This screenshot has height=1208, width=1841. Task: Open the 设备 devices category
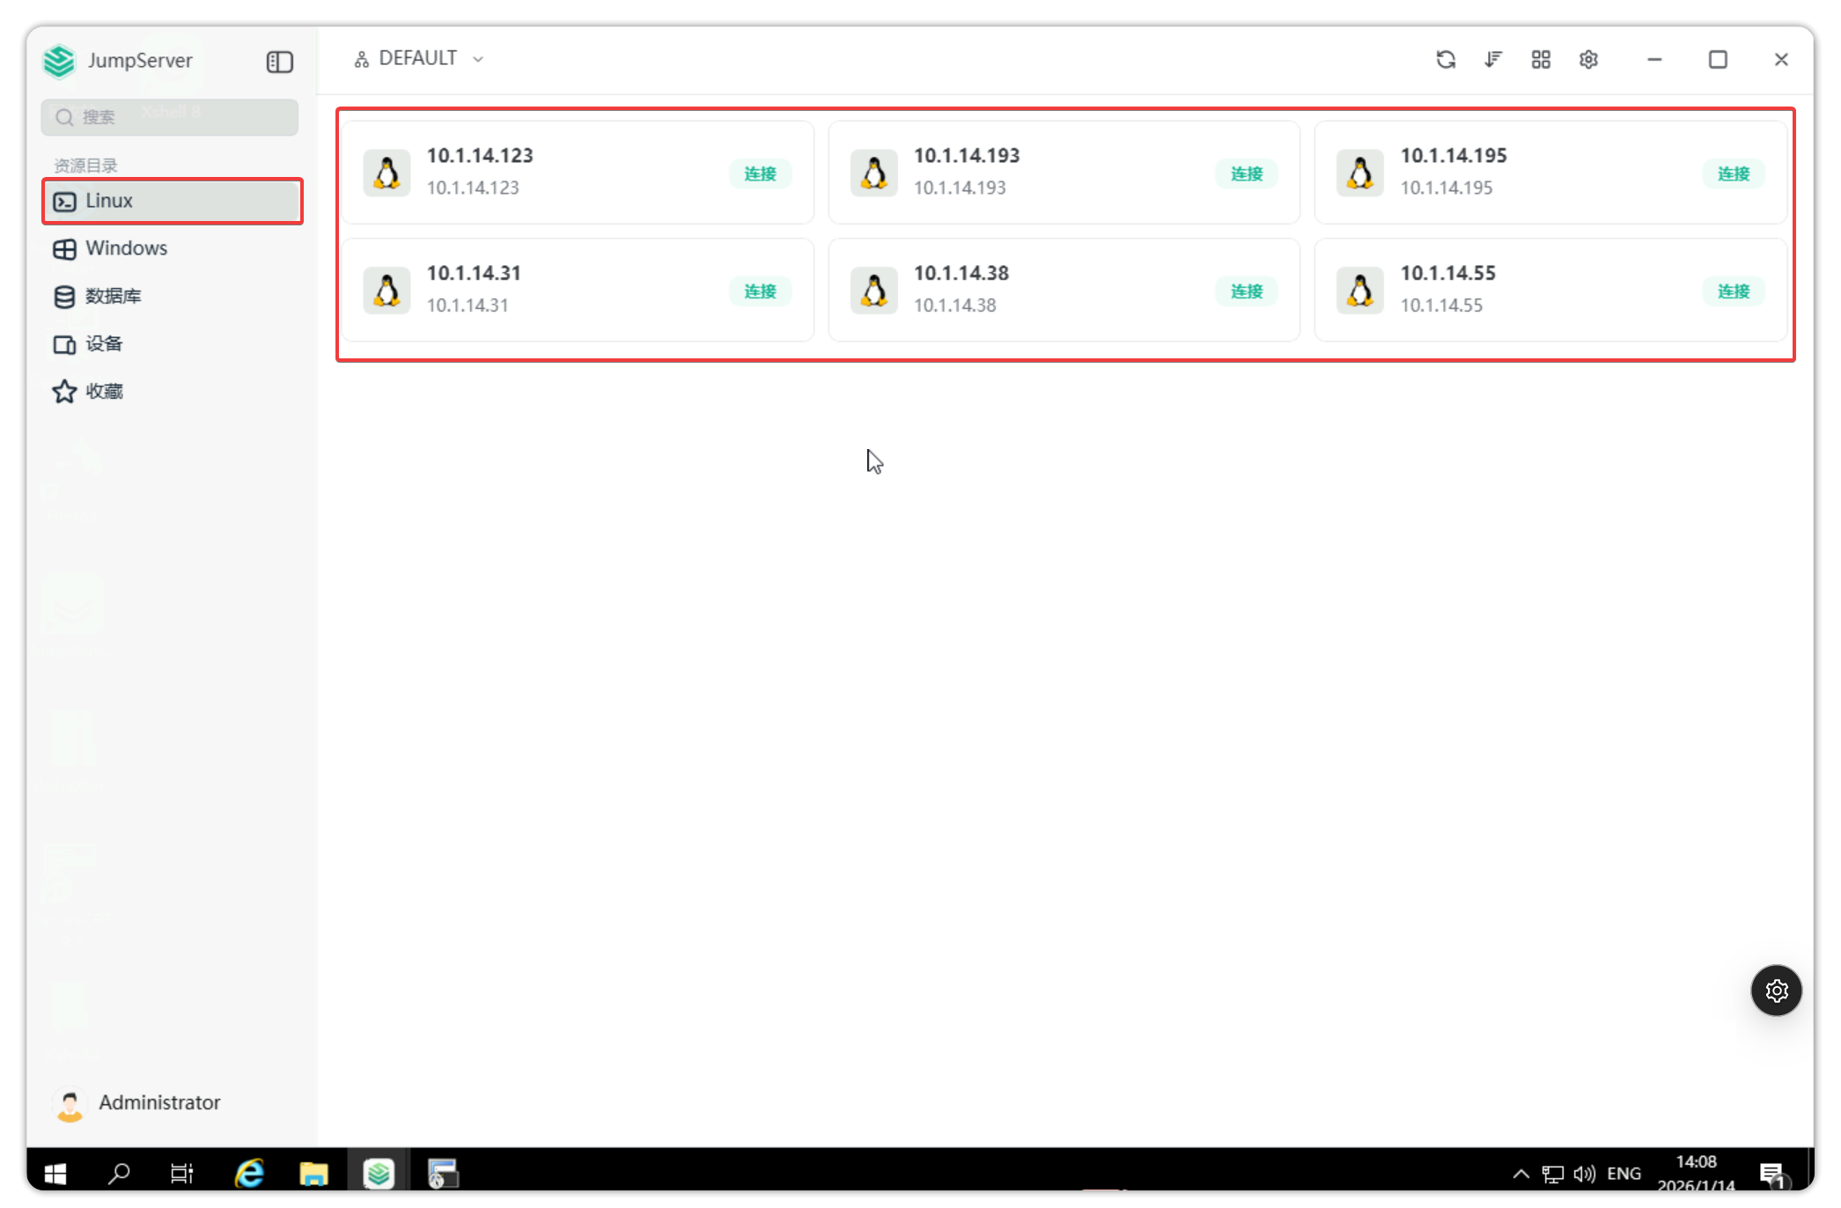pos(103,343)
